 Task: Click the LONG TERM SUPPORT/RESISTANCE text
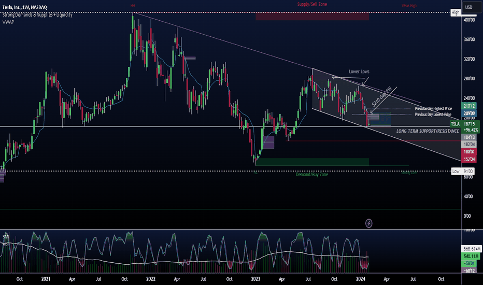pyautogui.click(x=428, y=131)
